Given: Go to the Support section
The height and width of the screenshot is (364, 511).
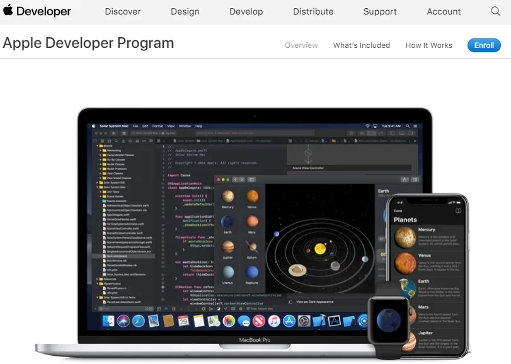Looking at the screenshot, I should pos(380,11).
